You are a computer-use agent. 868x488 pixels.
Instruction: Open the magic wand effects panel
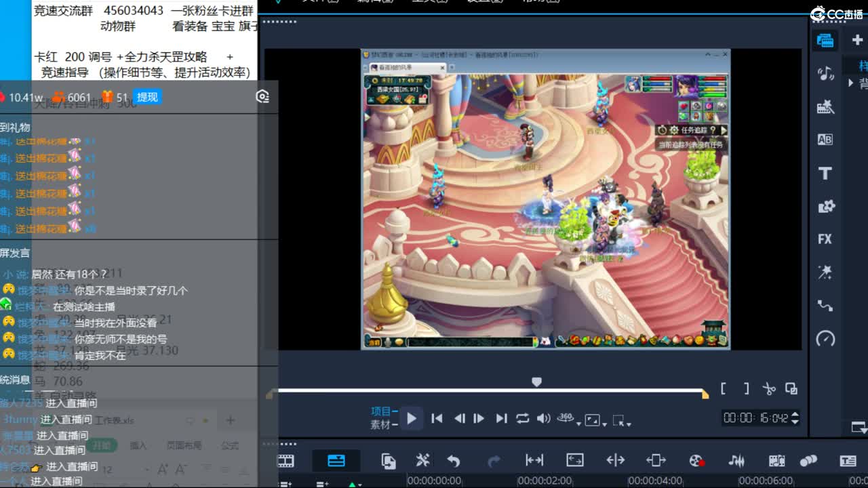825,272
